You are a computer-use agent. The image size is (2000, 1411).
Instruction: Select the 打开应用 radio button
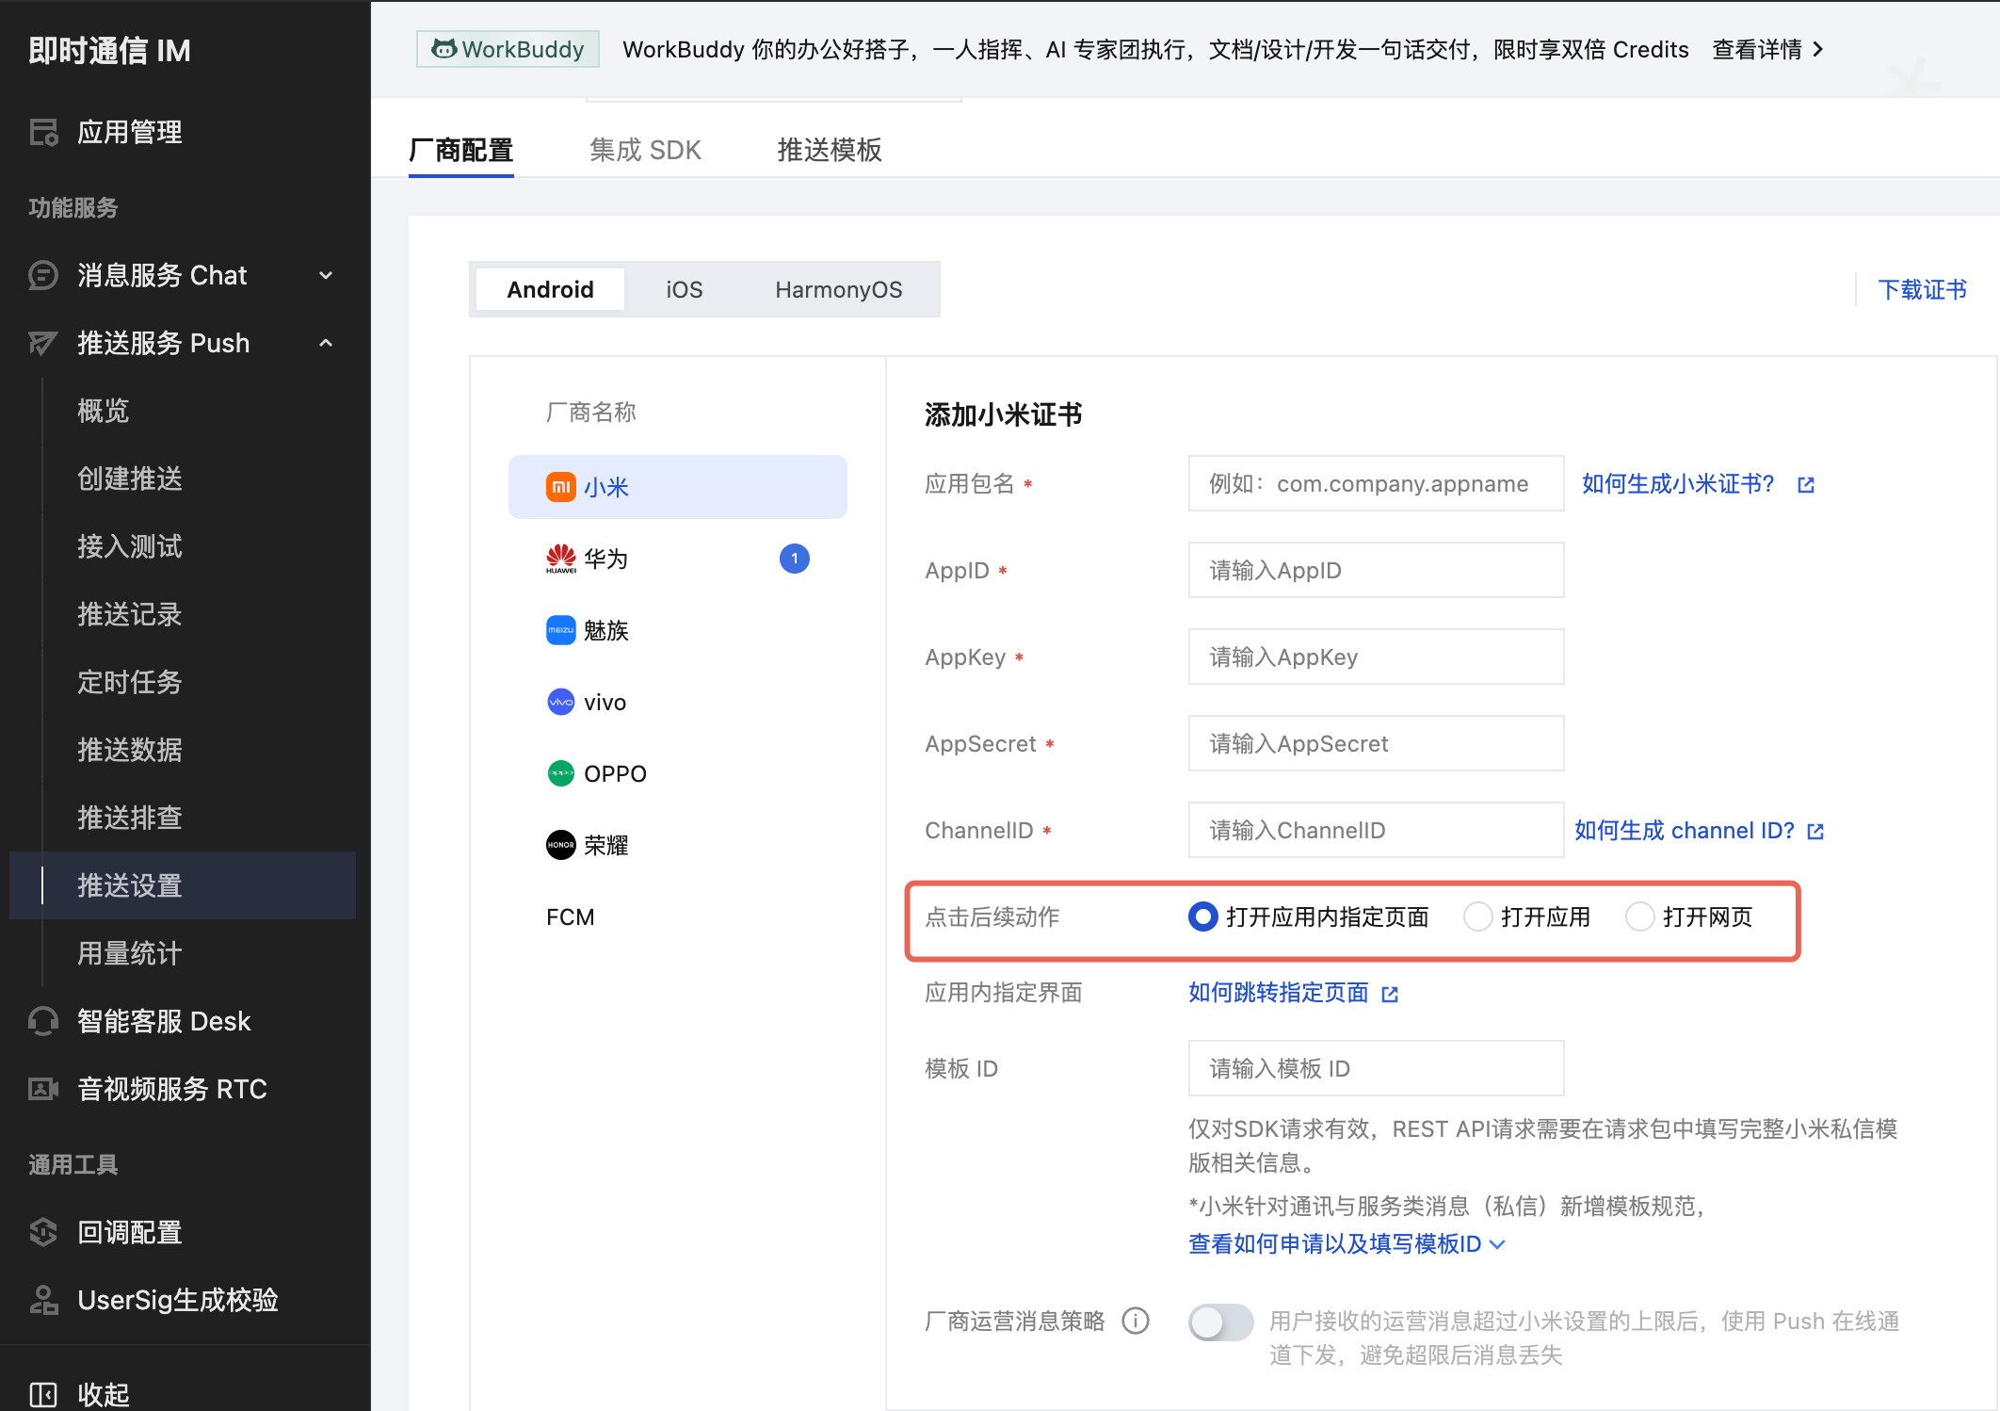point(1478,916)
